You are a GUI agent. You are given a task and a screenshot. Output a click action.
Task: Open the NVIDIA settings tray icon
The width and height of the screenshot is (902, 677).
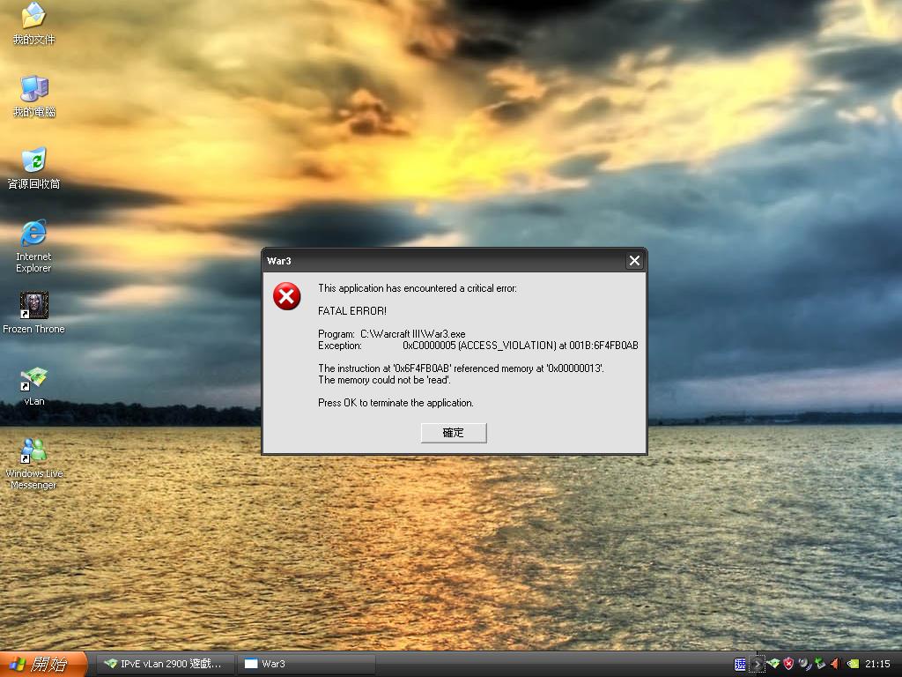pos(853,664)
